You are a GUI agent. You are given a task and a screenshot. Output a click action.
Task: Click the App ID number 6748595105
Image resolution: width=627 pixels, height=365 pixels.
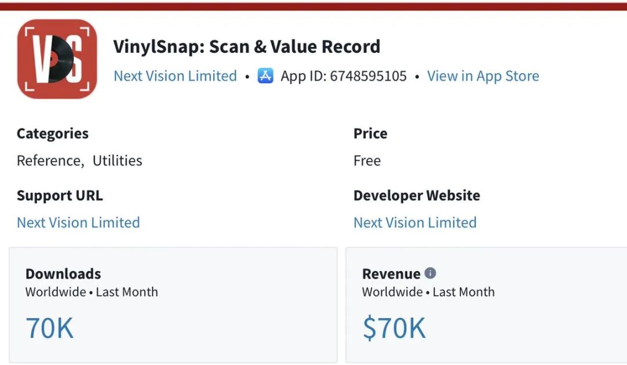[368, 76]
